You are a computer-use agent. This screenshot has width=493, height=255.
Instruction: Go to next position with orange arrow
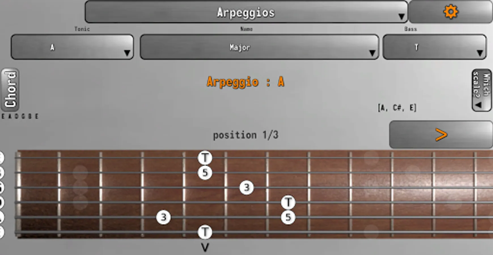coord(441,135)
